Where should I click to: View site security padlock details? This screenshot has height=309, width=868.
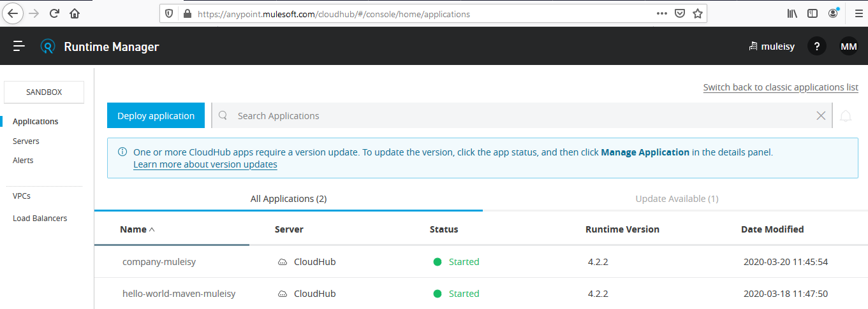[x=187, y=13]
